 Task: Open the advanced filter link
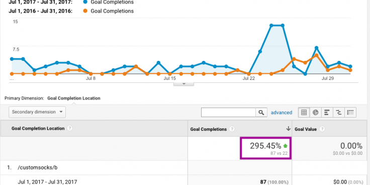click(282, 113)
